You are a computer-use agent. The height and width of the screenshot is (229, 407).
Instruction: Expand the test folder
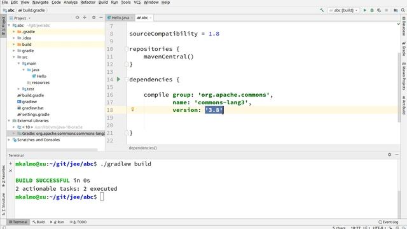[18, 89]
